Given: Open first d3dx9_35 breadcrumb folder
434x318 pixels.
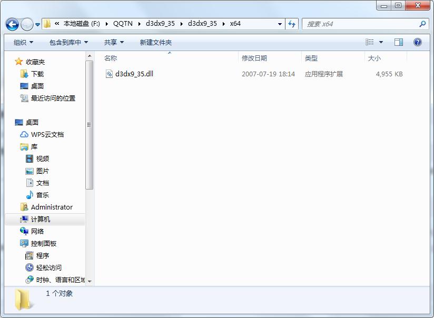Looking at the screenshot, I should pos(160,24).
